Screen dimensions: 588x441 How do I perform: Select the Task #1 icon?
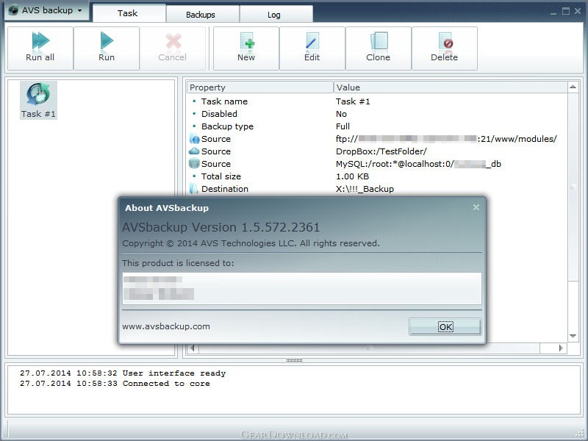(38, 95)
